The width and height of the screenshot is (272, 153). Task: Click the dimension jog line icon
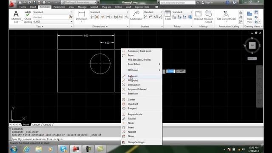pyautogui.click(x=127, y=17)
